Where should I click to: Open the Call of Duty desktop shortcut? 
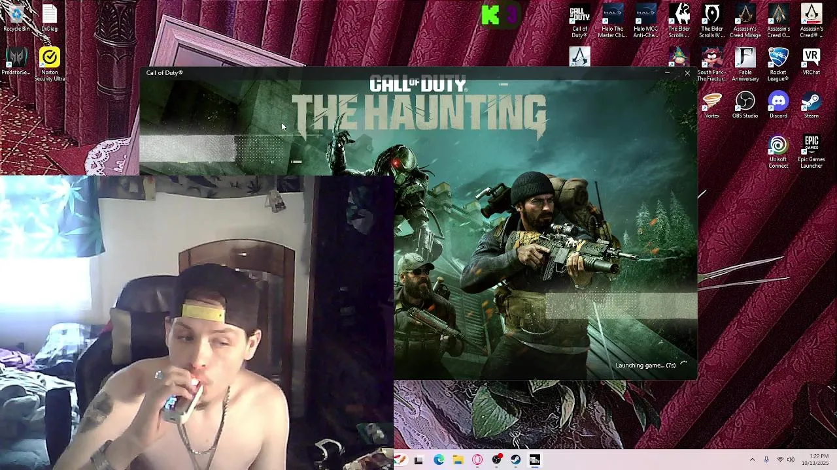click(x=579, y=22)
